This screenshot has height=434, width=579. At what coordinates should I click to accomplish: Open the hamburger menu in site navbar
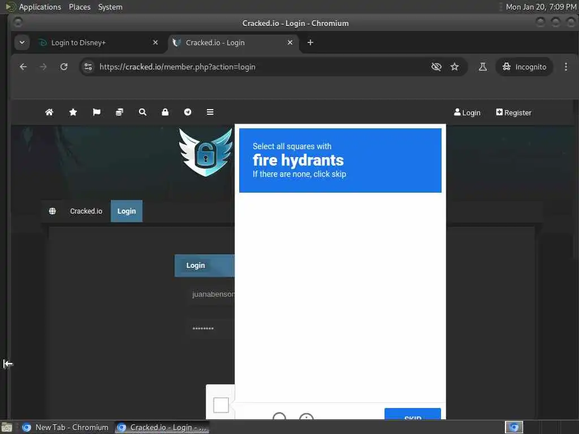(x=210, y=112)
